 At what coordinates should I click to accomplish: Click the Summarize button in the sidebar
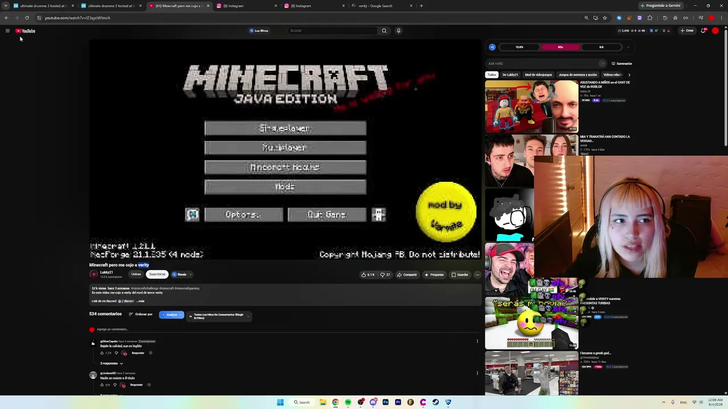point(622,64)
